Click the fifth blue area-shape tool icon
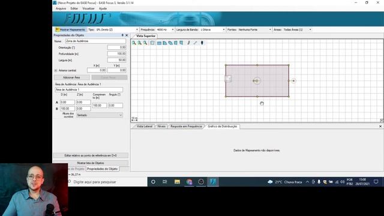The image size is (384, 216). coord(181,43)
